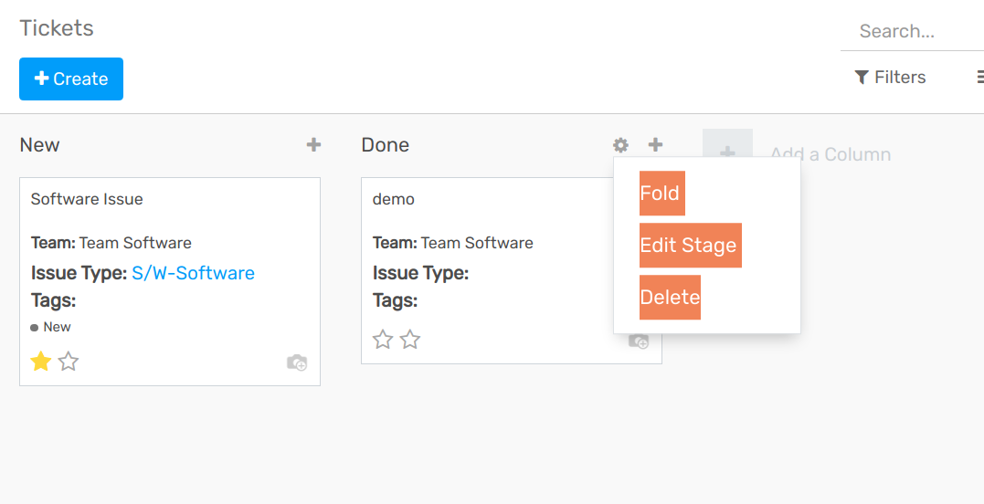Click Team Software on Software Issue card
The image size is (984, 504).
pyautogui.click(x=135, y=243)
